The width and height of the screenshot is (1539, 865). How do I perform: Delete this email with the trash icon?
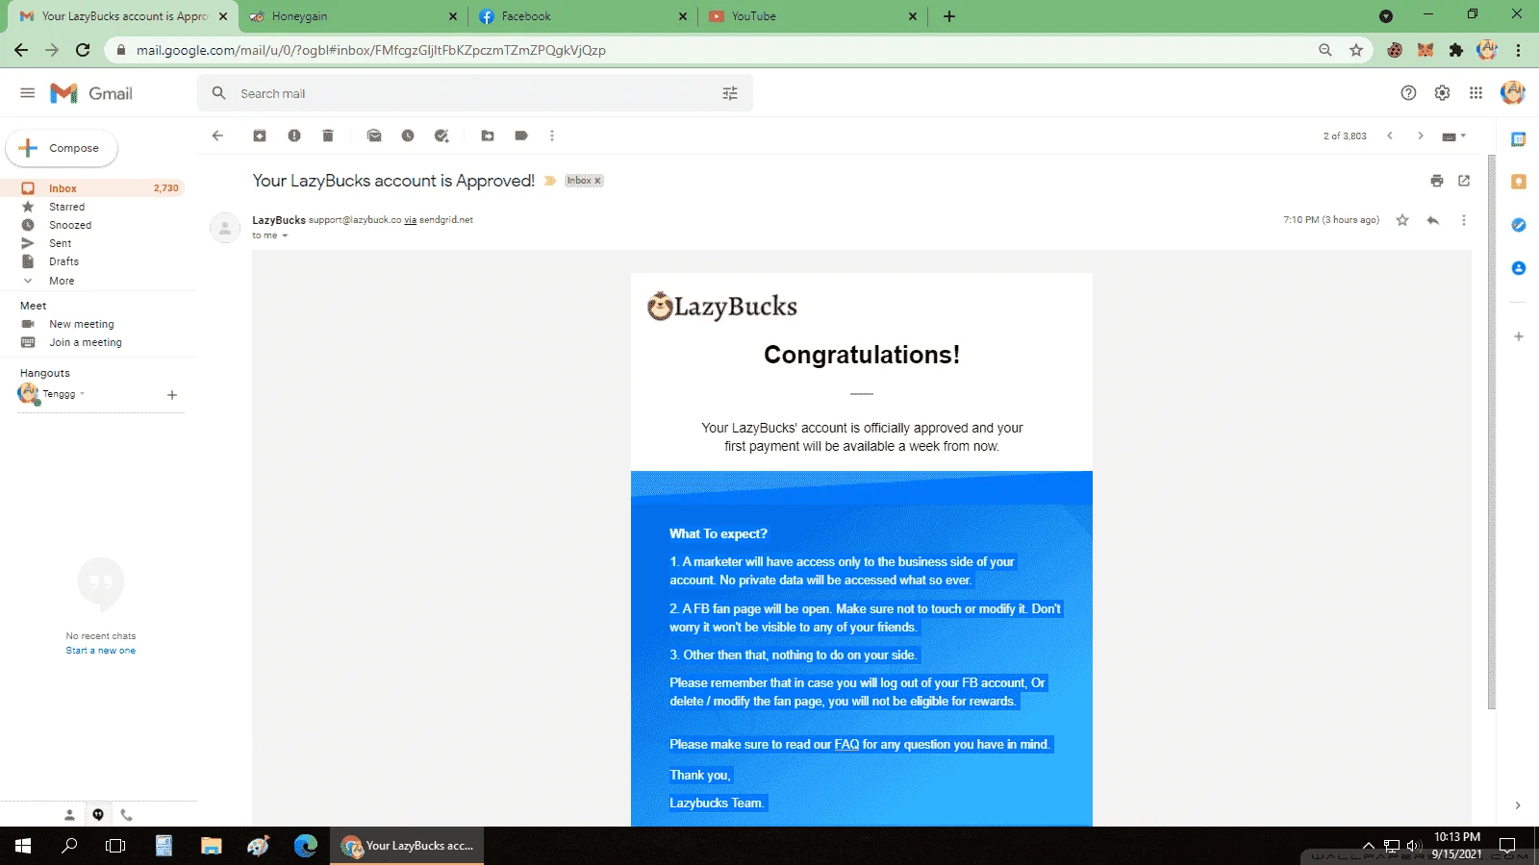tap(328, 136)
